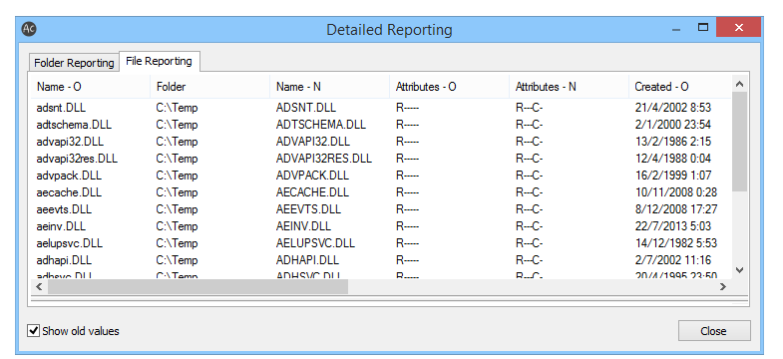Click new name ADHAPI.DLL
Image resolution: width=783 pixels, height=359 pixels.
click(x=307, y=260)
